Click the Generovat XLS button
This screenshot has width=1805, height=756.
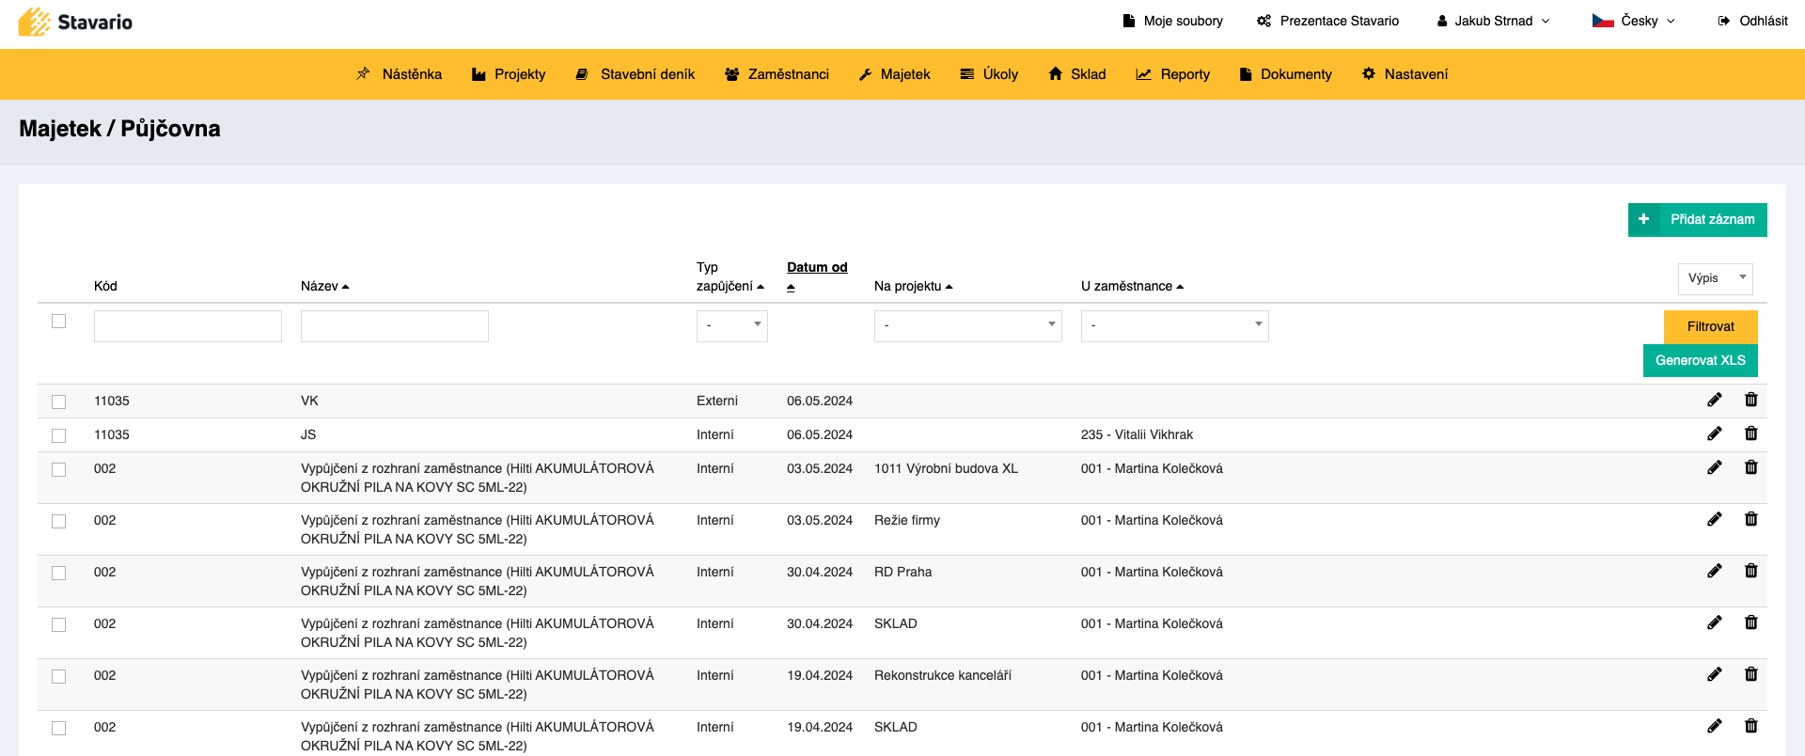(x=1700, y=360)
